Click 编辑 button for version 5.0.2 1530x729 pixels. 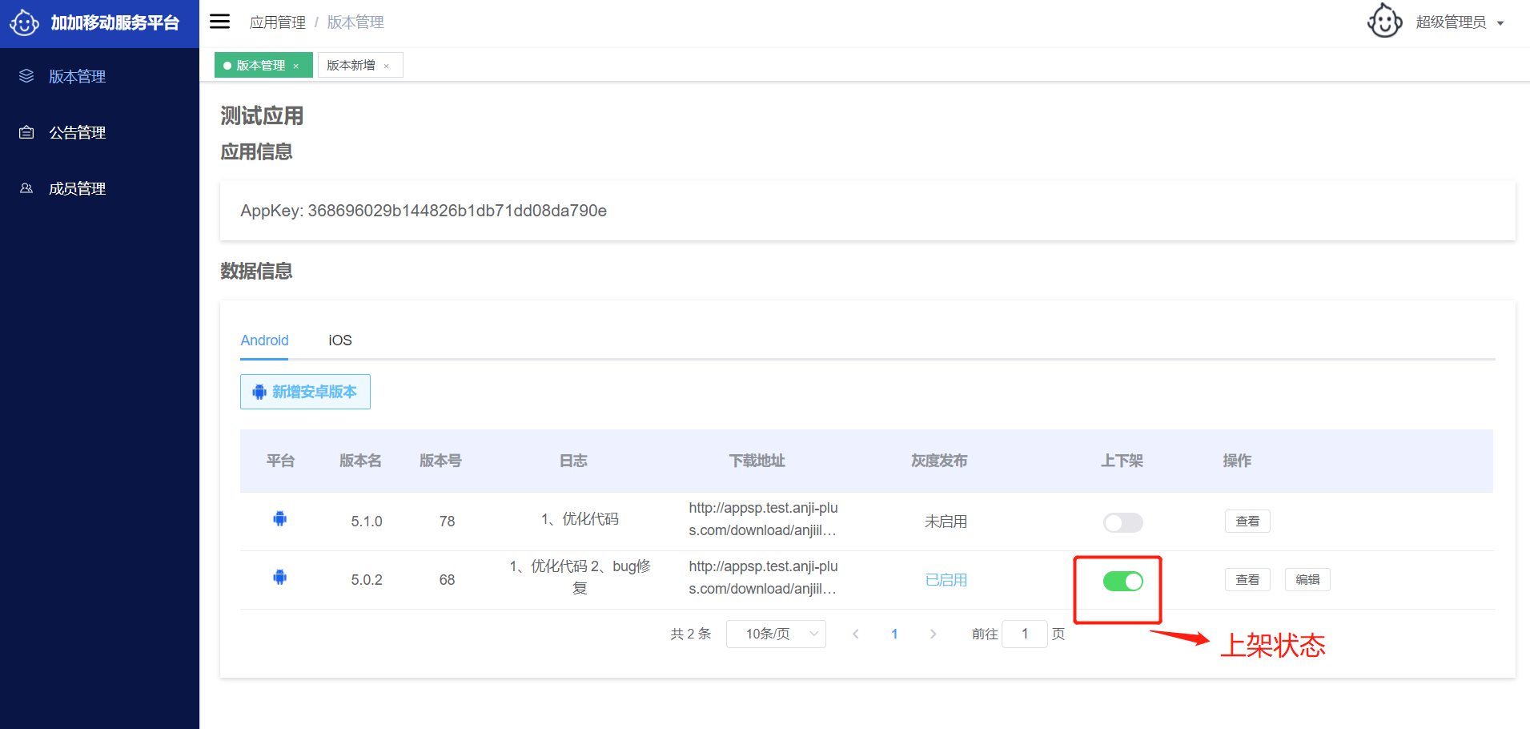1307,580
